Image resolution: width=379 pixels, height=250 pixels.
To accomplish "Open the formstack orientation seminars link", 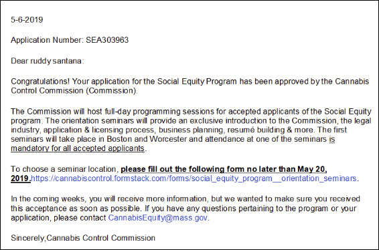I will [194, 178].
